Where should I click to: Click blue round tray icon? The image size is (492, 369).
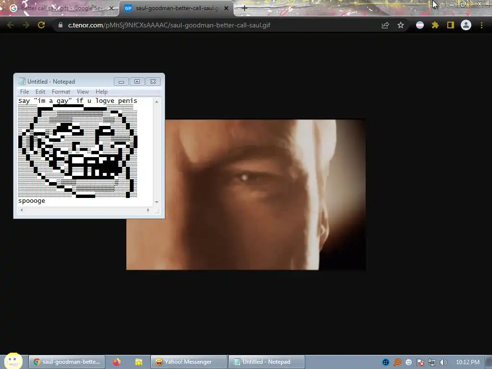[386, 362]
